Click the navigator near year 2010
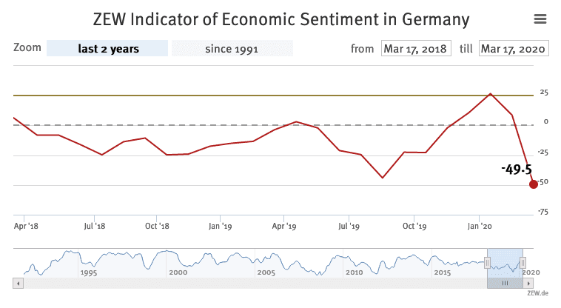This screenshot has height=308, width=561. pyautogui.click(x=354, y=262)
